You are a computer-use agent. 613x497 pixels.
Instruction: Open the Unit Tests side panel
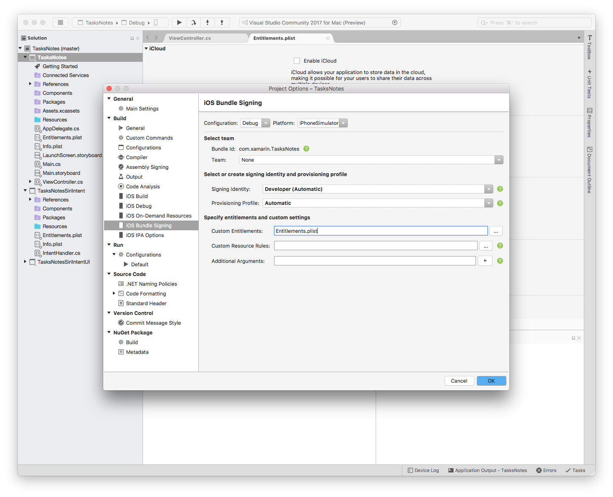coord(589,84)
